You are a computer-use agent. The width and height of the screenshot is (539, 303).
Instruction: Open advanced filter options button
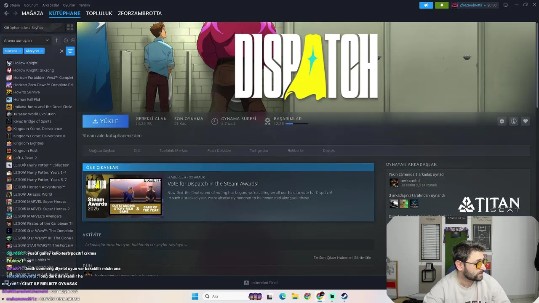[70, 51]
